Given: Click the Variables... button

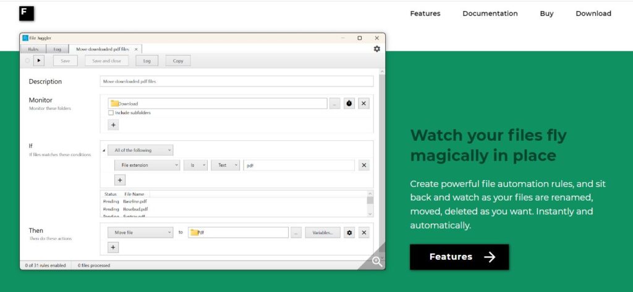Looking at the screenshot, I should pyautogui.click(x=323, y=233).
